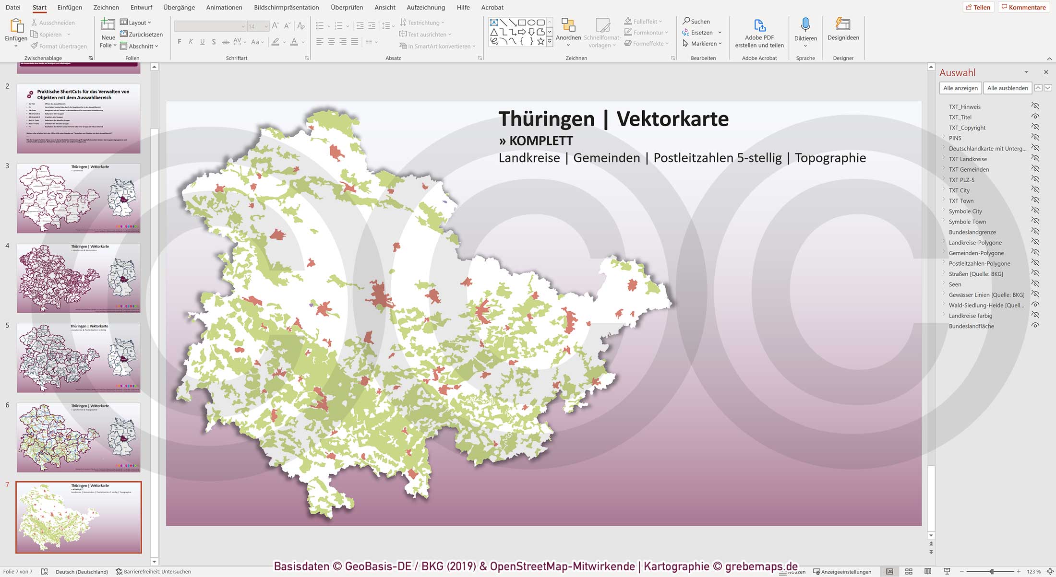Expand the Symbole City tree item

(945, 211)
